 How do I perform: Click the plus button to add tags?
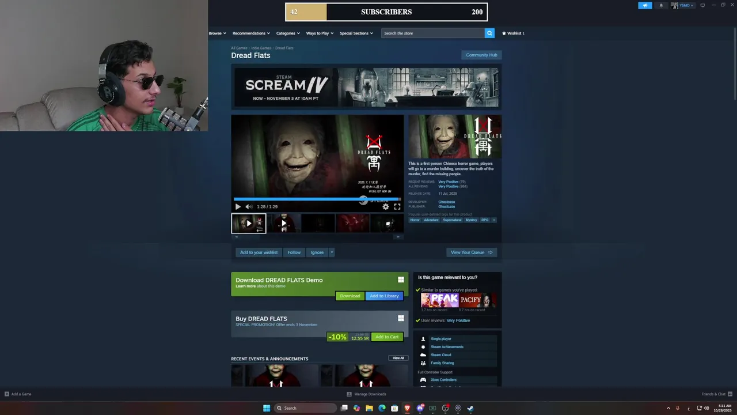click(x=493, y=220)
